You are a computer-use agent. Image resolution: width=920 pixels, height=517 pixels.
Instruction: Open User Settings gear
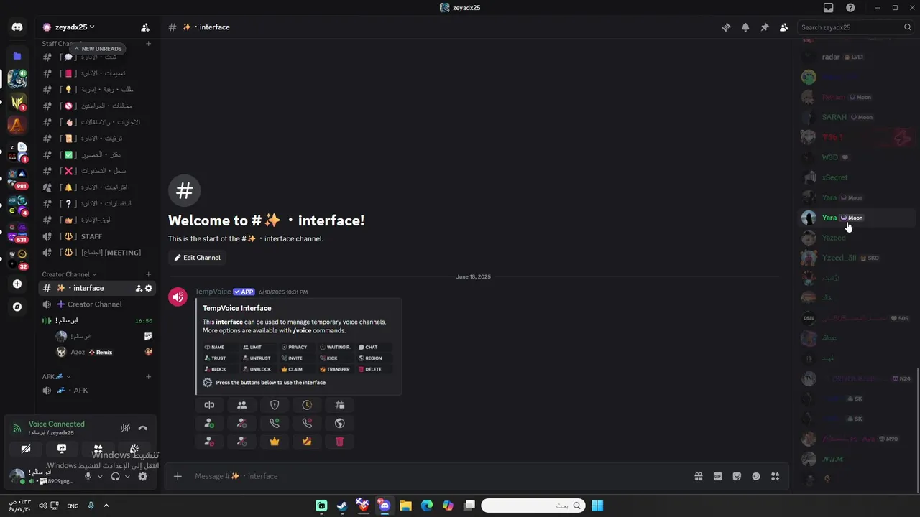[142, 476]
